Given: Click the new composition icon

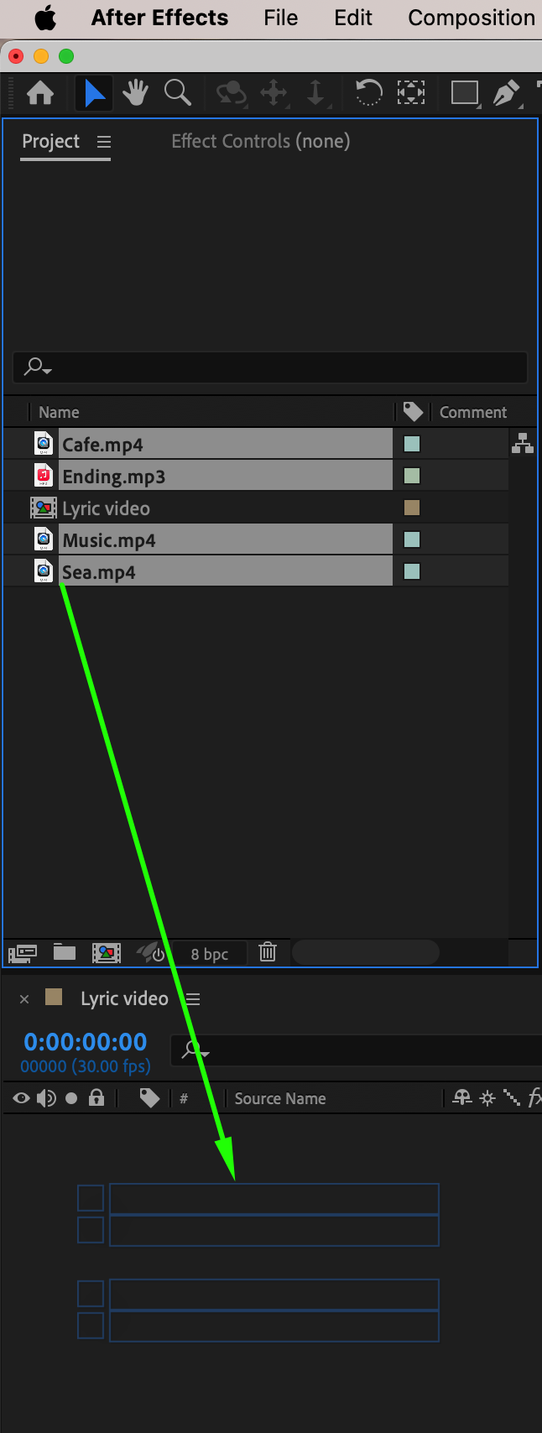Looking at the screenshot, I should coord(107,952).
